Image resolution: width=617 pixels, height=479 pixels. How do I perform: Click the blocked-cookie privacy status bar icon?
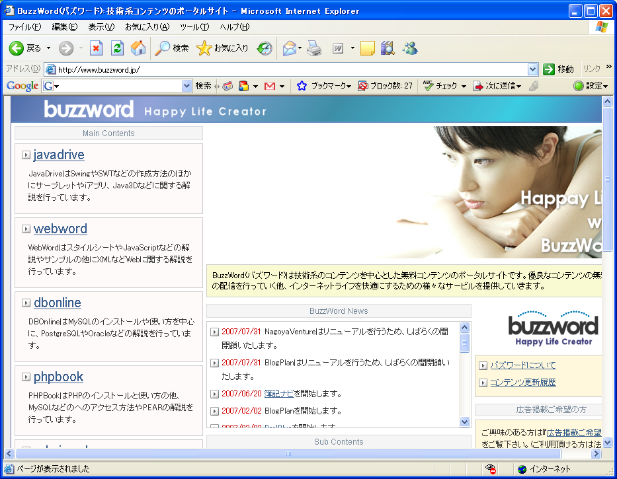coord(490,469)
